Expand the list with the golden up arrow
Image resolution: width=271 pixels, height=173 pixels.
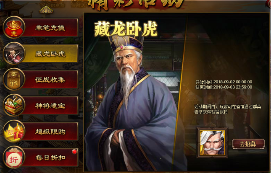[46, 10]
